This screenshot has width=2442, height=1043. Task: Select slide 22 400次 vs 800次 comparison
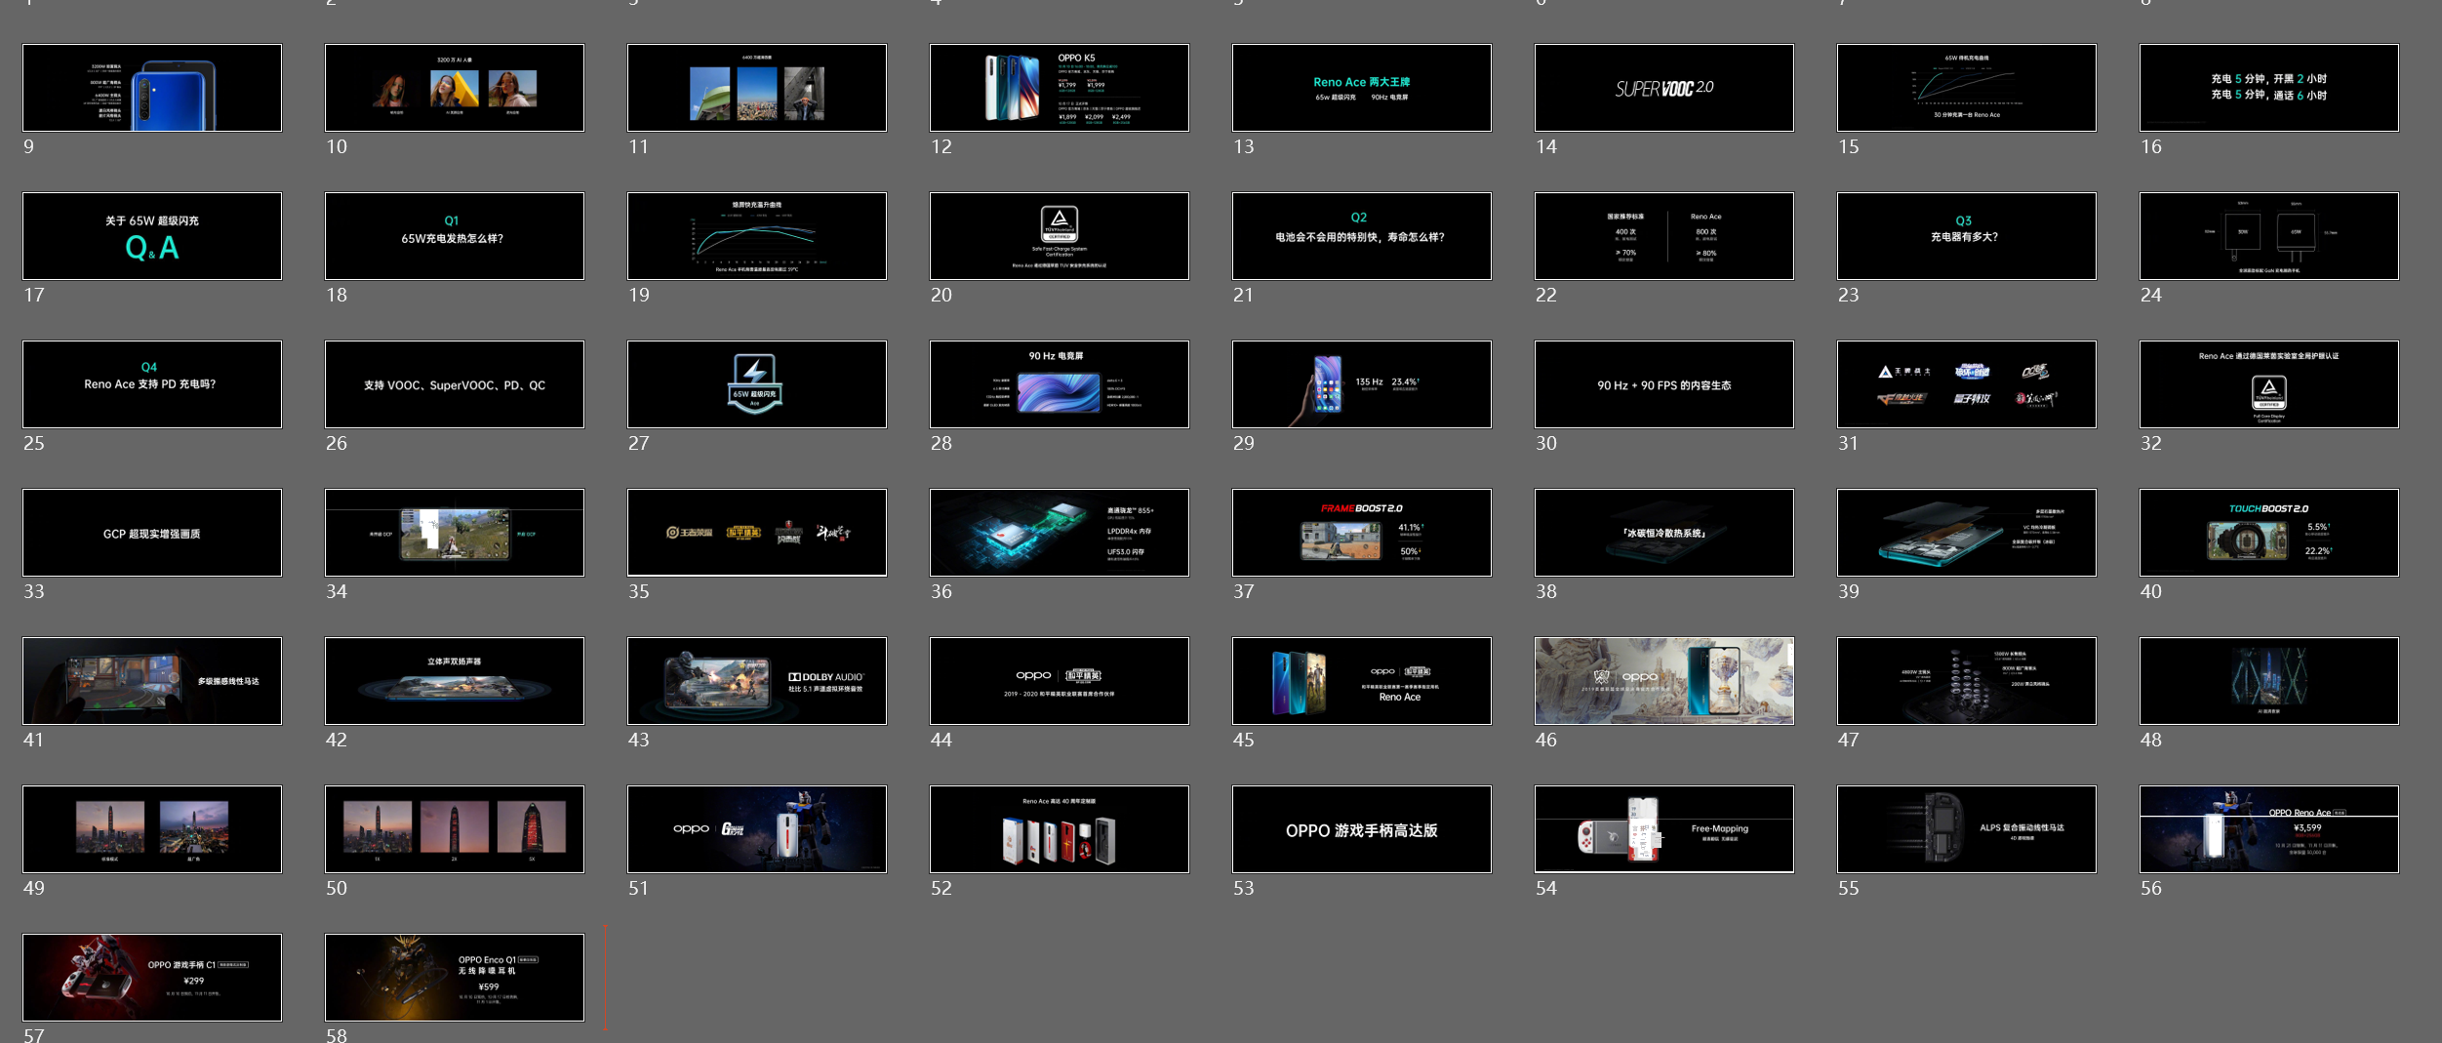[1664, 236]
